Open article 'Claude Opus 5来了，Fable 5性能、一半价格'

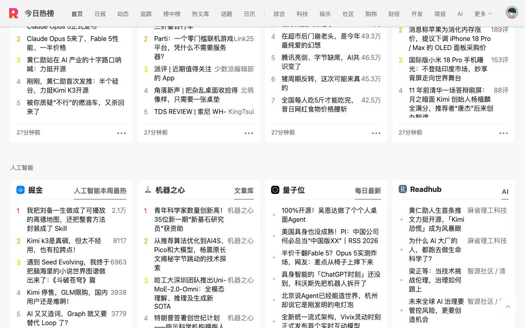pos(73,43)
